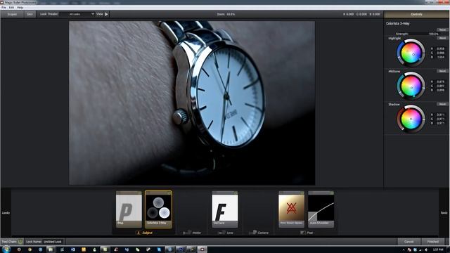Click the Controls panel header tab
Screen dimensions: 450x253
click(x=416, y=14)
